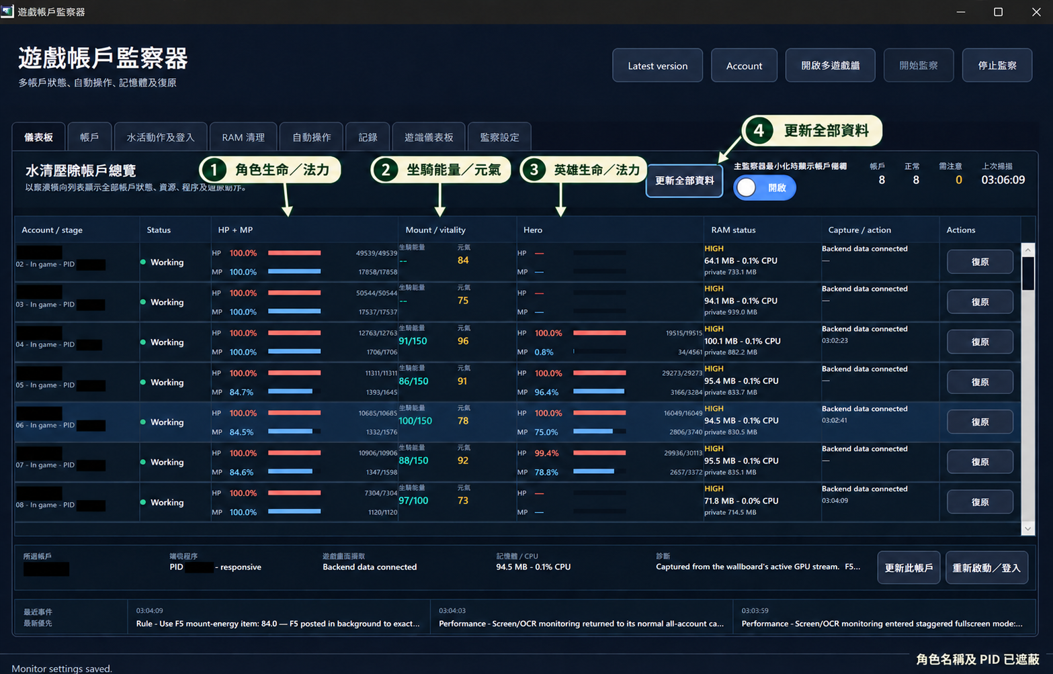1053x674 pixels.
Task: Click the Monitor settings saved status text
Action: pyautogui.click(x=62, y=669)
